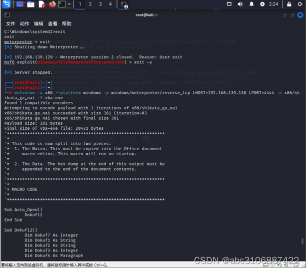Click the 'MACRO CODE' heading text
This screenshot has width=307, height=269.
pyautogui.click(x=24, y=189)
